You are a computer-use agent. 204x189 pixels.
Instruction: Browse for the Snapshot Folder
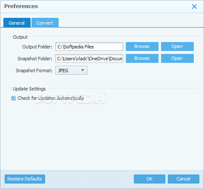tap(142, 58)
